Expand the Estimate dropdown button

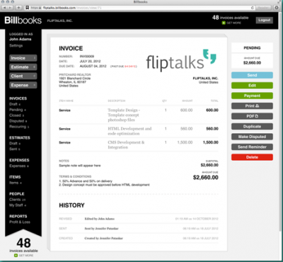point(23,67)
